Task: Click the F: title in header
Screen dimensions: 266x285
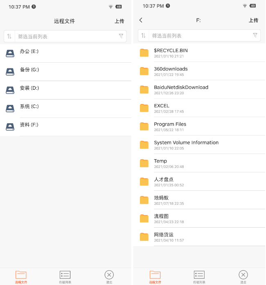Action: pyautogui.click(x=198, y=20)
